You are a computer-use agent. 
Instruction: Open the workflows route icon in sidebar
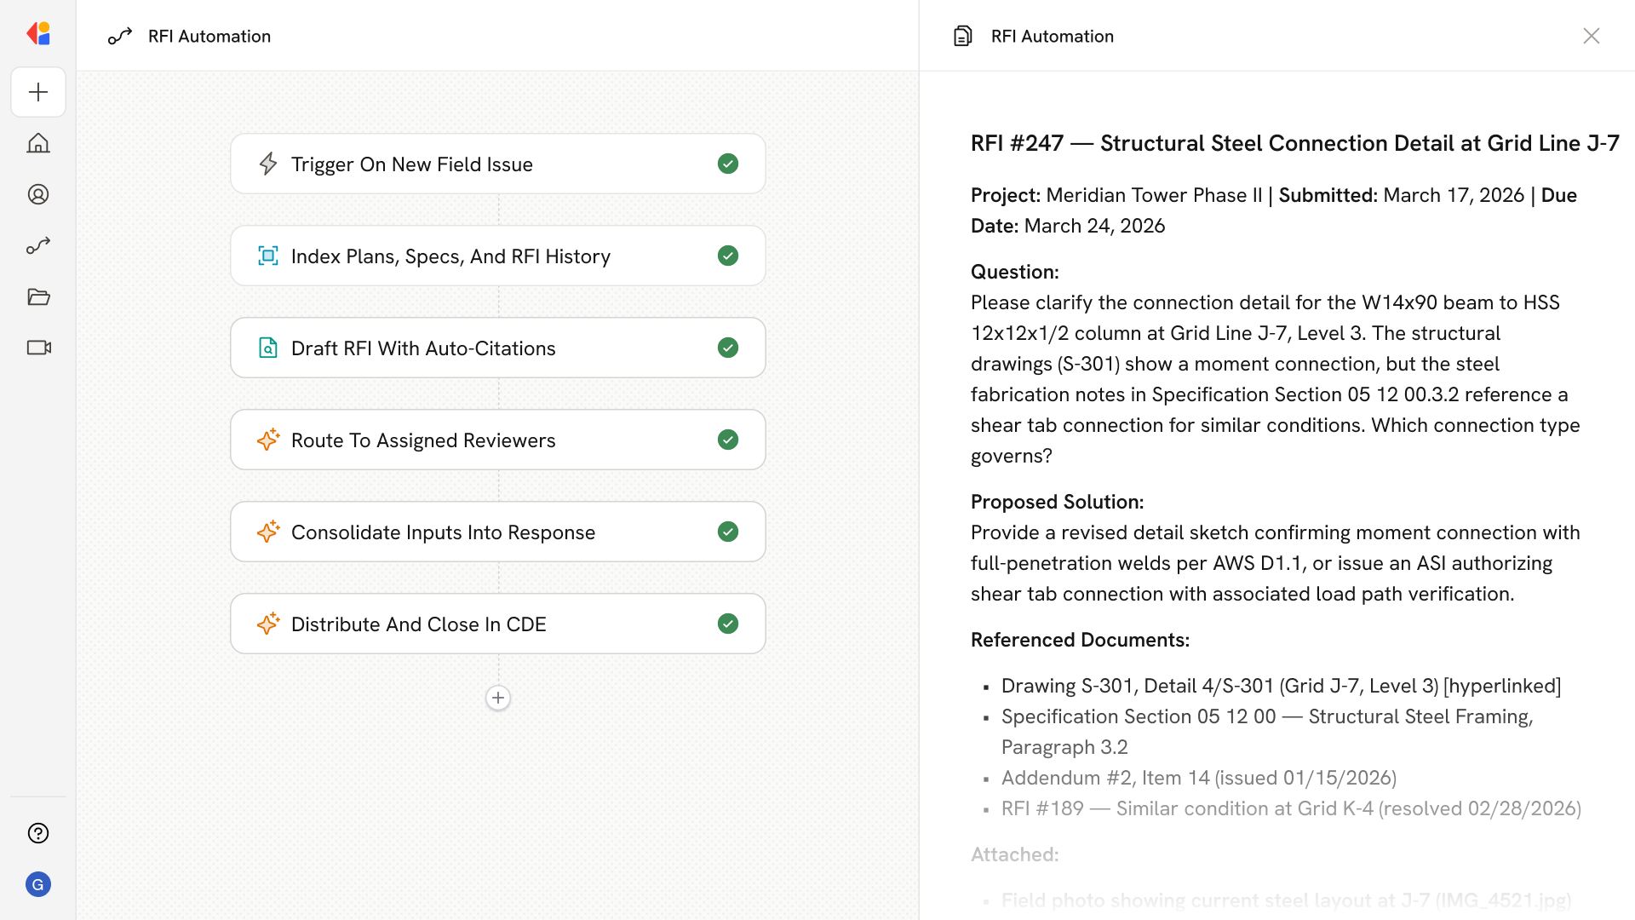(x=38, y=245)
